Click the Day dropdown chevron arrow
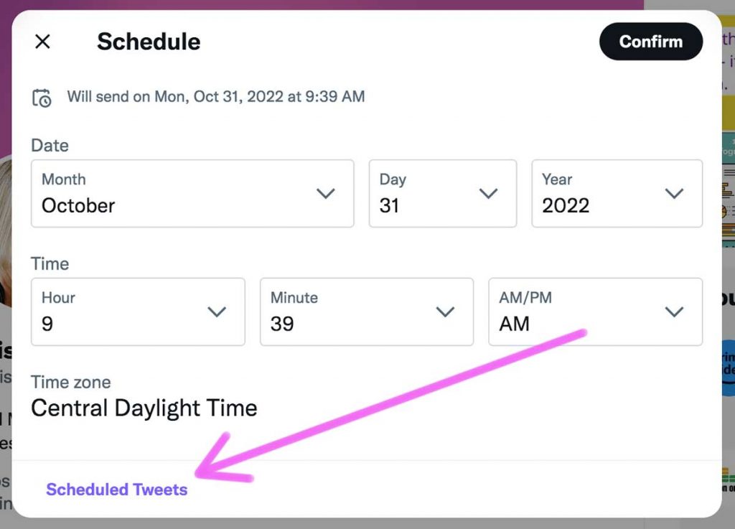This screenshot has width=735, height=529. pyautogui.click(x=489, y=194)
